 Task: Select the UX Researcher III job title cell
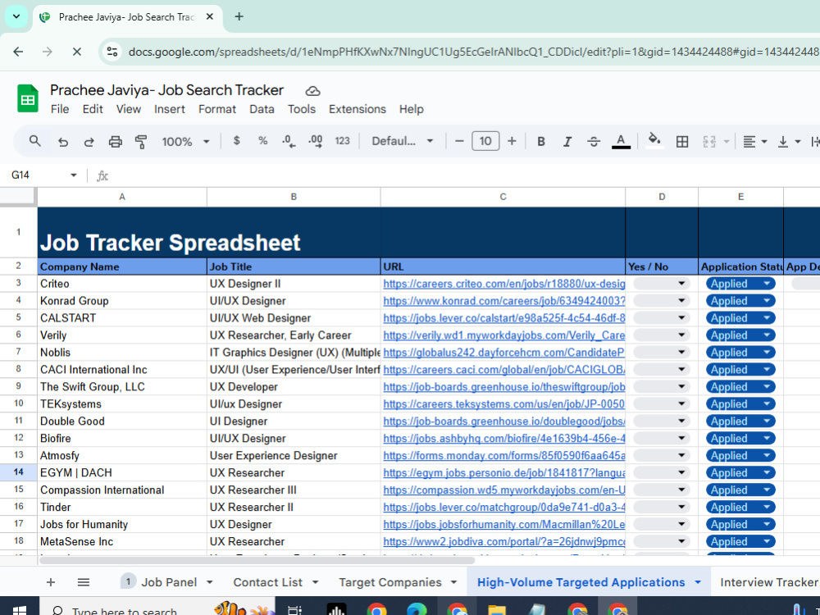294,490
